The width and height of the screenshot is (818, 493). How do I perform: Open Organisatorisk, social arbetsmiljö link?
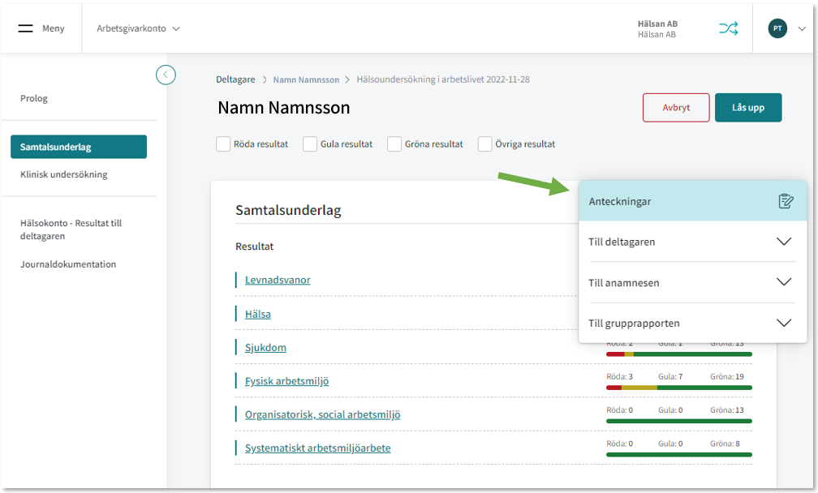pyautogui.click(x=322, y=415)
